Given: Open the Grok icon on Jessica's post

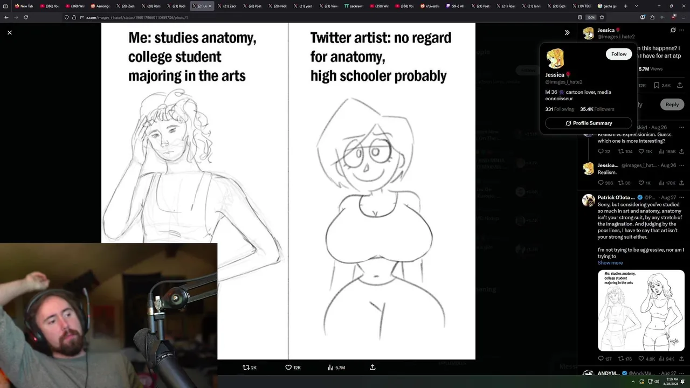Looking at the screenshot, I should pos(673,30).
